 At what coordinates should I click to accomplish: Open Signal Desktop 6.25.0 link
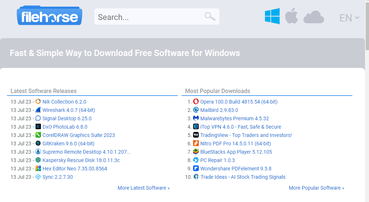click(x=67, y=118)
